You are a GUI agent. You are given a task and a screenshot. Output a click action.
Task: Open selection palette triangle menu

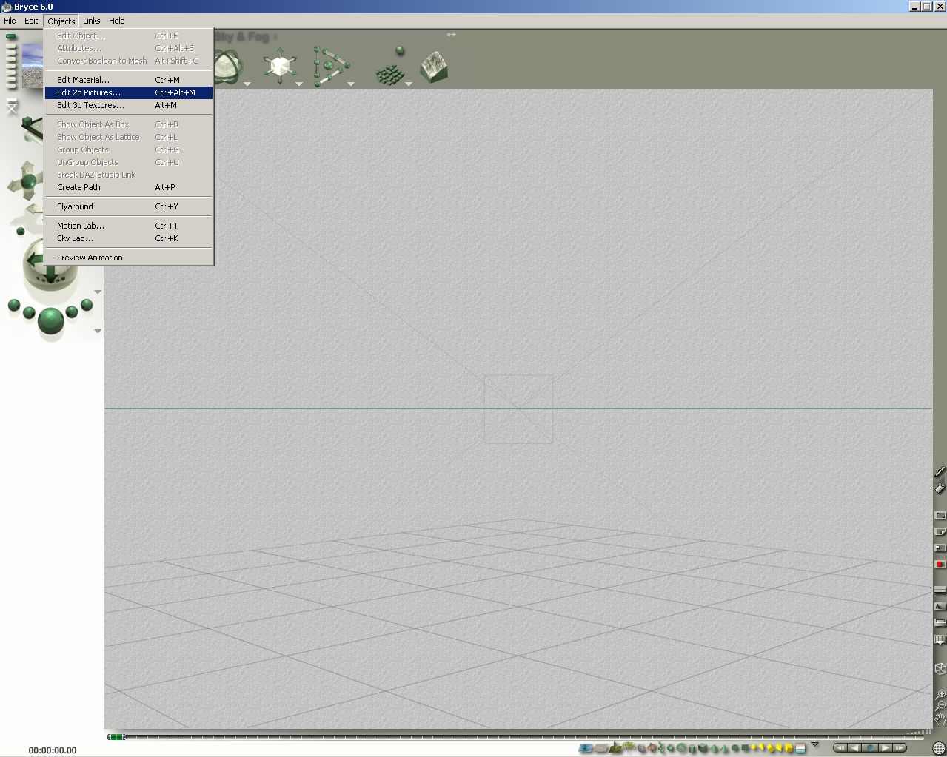tap(814, 744)
